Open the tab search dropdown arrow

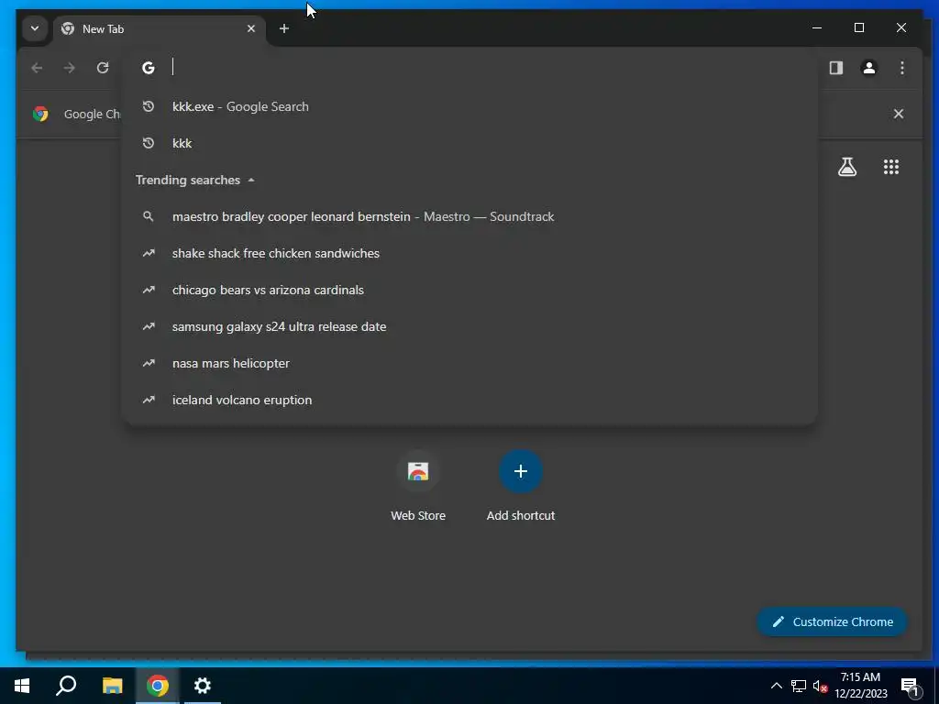click(x=35, y=28)
